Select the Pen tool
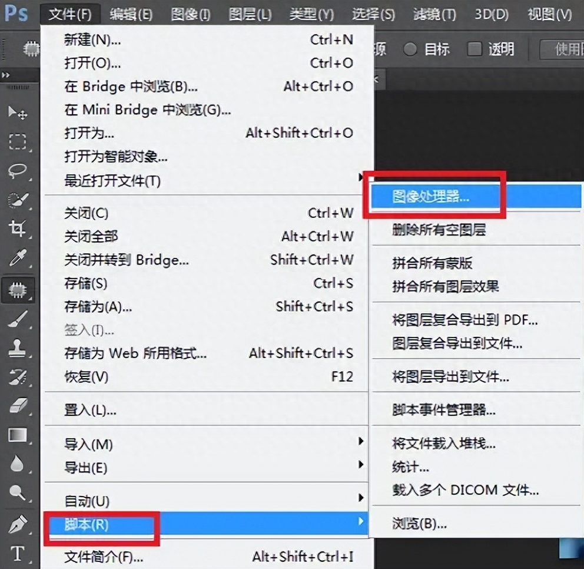This screenshot has width=584, height=569. pyautogui.click(x=18, y=524)
